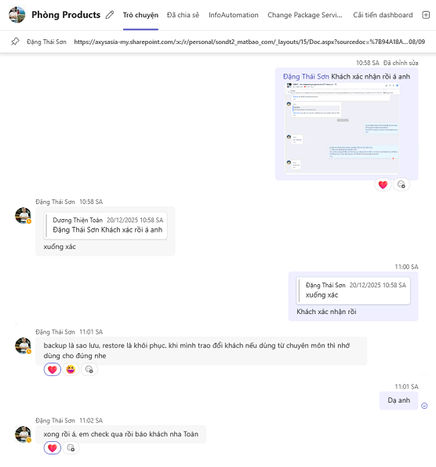Open reaction picker under the screenshot message
This screenshot has width=436, height=467.
401,184
